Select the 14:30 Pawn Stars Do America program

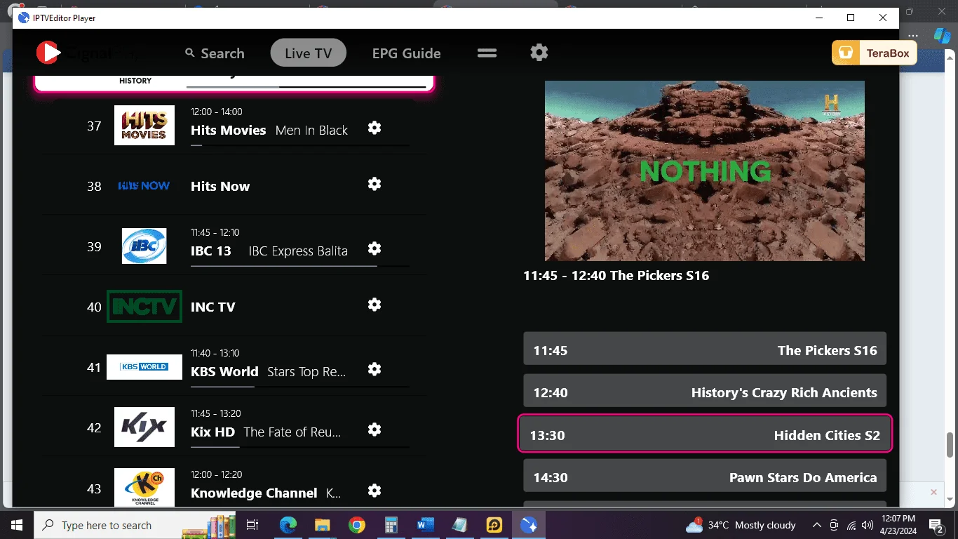pos(705,477)
